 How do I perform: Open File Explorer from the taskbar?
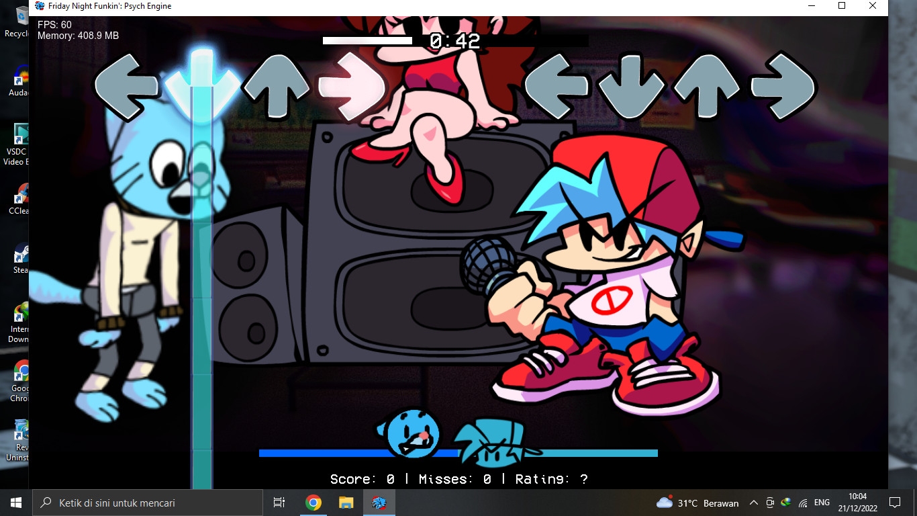tap(346, 503)
